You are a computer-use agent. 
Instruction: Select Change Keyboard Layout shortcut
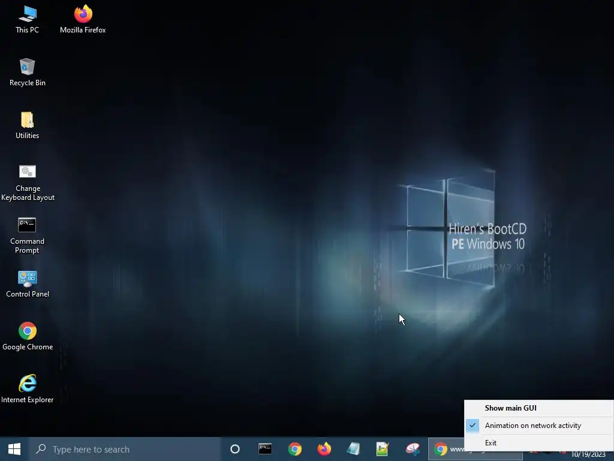click(x=28, y=182)
